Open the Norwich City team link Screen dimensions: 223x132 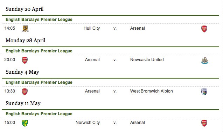pos(88,123)
